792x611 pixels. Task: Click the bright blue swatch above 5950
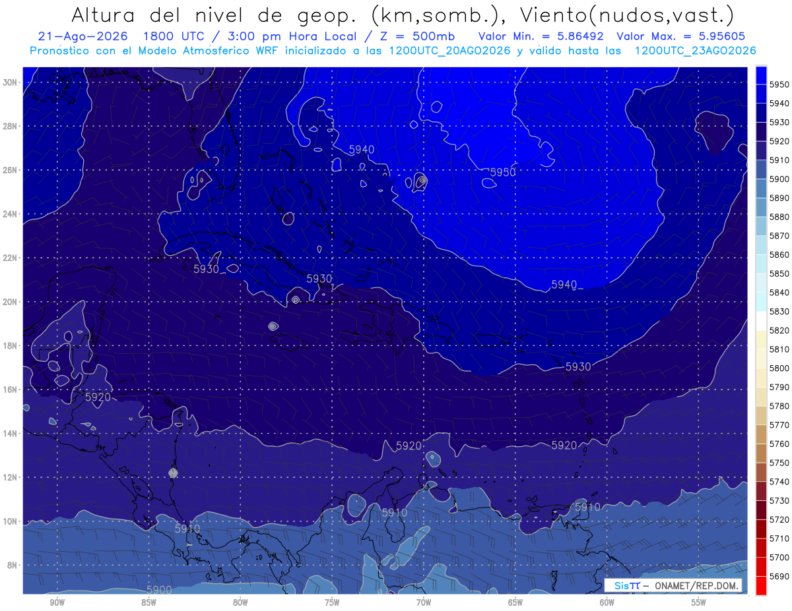[x=761, y=75]
